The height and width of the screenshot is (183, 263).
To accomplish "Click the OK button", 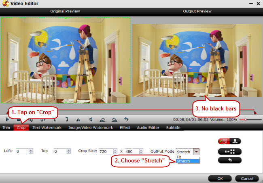I will click(x=220, y=178).
